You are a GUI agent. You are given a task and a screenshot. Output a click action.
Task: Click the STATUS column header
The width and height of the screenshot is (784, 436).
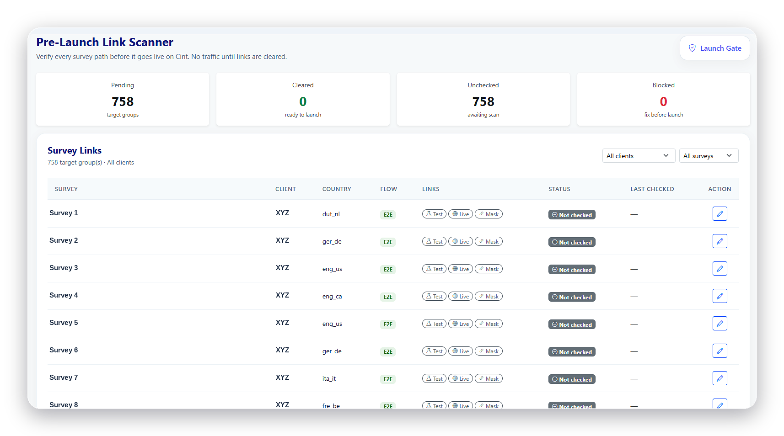tap(559, 189)
